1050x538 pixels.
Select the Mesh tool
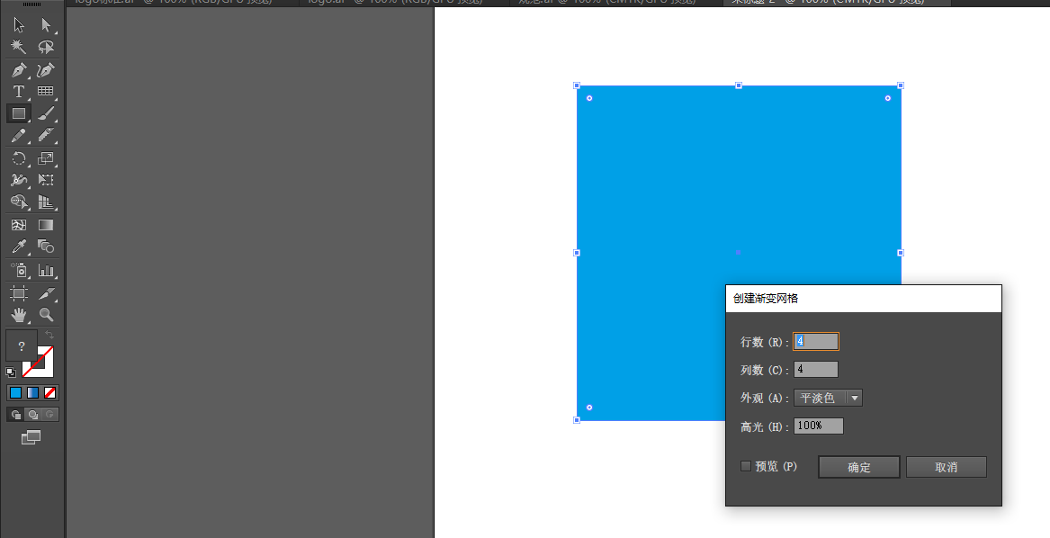coord(19,225)
